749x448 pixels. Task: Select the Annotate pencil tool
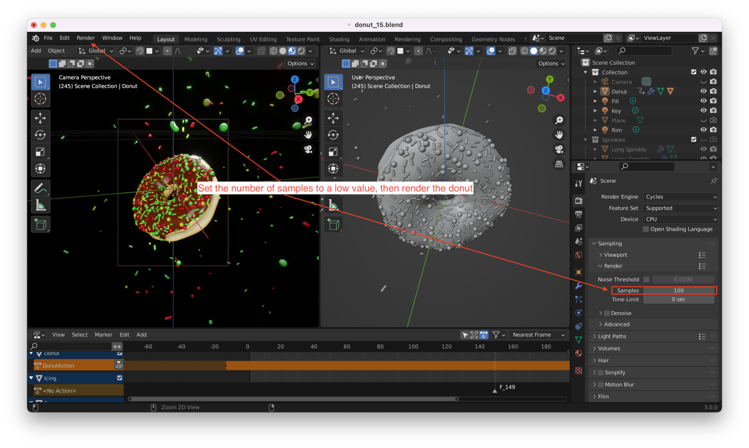click(x=41, y=188)
